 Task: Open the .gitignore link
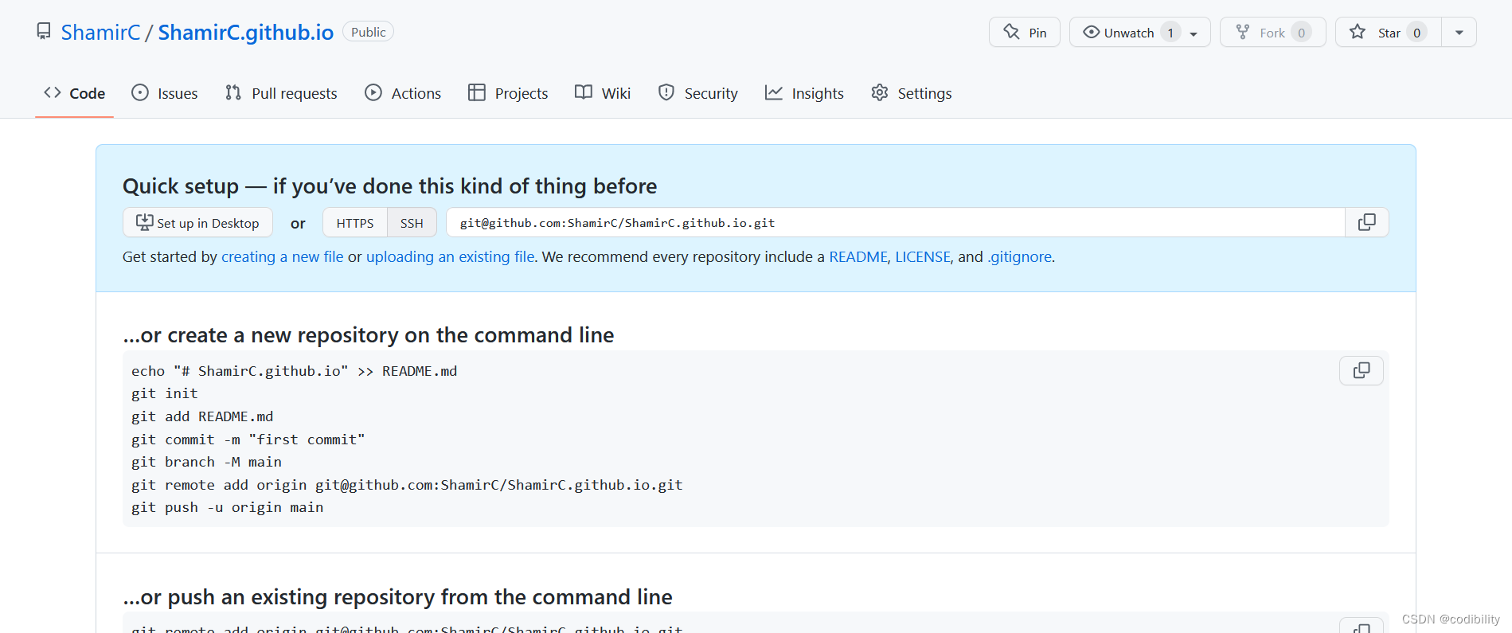click(x=1019, y=256)
